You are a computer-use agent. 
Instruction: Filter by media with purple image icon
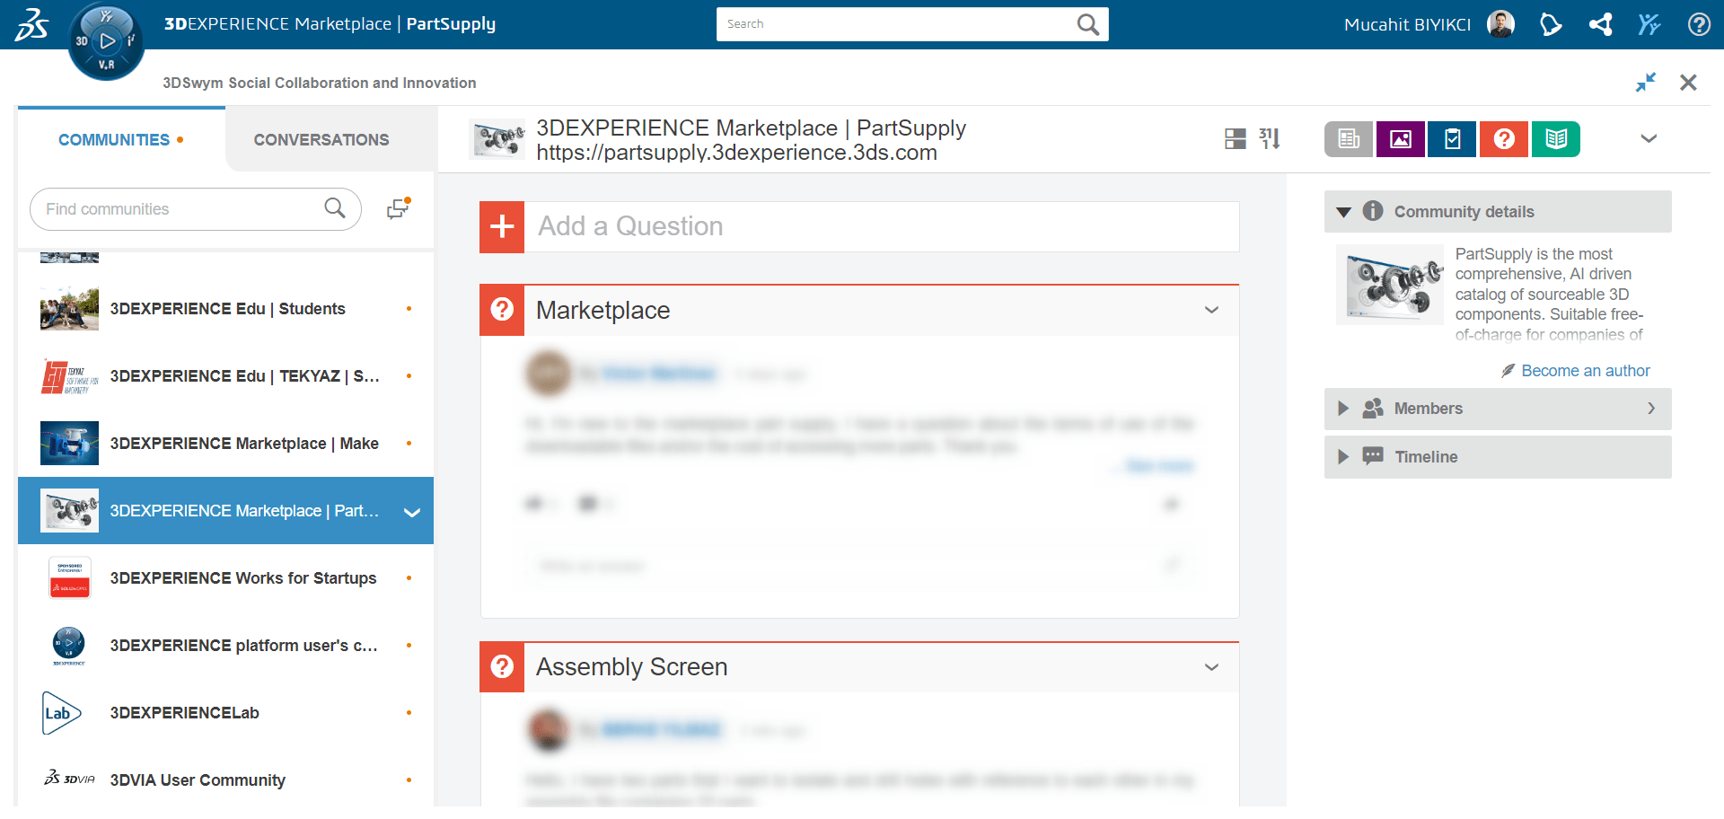(x=1401, y=139)
